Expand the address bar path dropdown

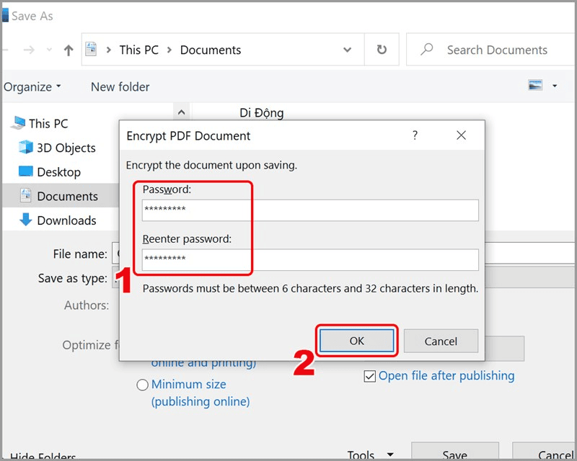coord(348,50)
